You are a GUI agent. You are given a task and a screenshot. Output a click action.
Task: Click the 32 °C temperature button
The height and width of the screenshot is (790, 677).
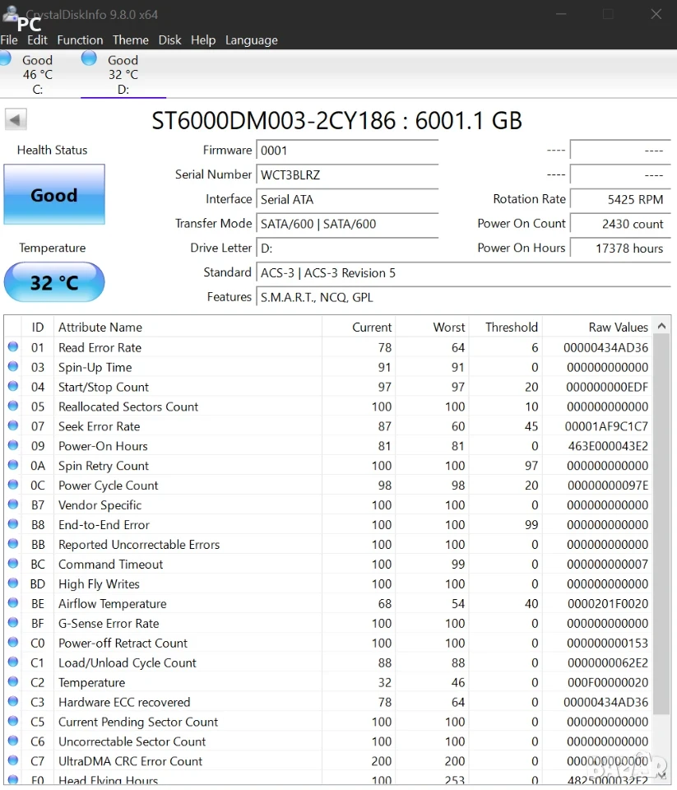click(x=54, y=282)
